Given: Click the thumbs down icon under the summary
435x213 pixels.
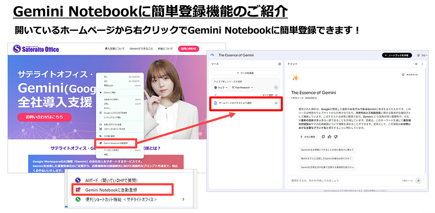Looking at the screenshot, I should coord(336,136).
